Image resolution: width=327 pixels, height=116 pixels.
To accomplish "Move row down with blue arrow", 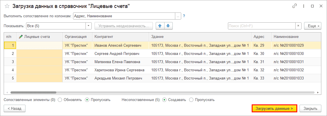I will [168, 26].
